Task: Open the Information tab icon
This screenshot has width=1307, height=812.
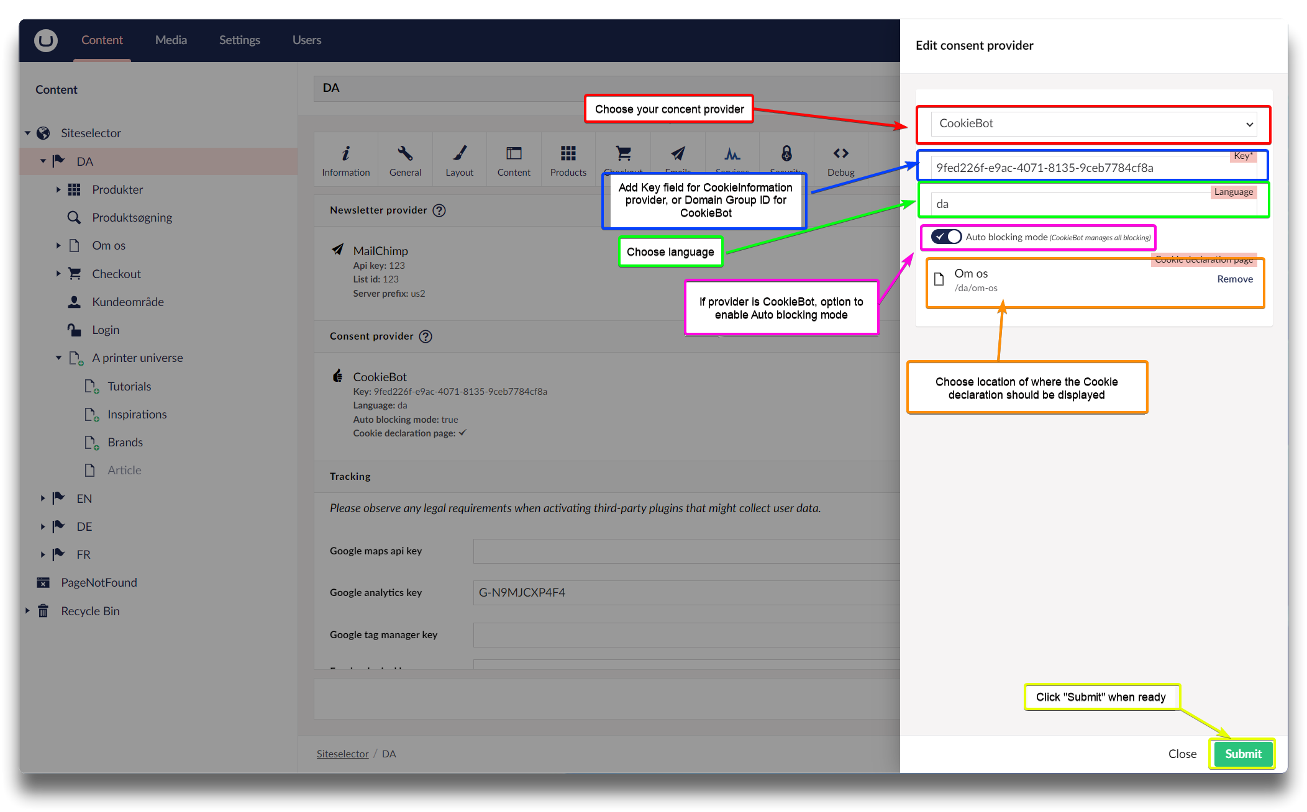Action: point(345,153)
